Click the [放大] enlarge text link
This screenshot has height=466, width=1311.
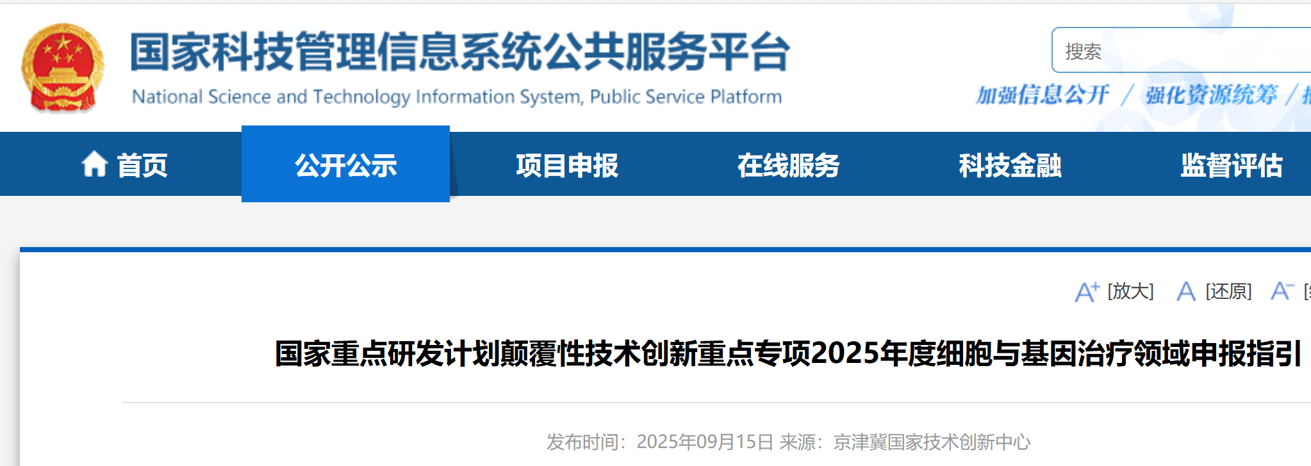tap(1131, 291)
